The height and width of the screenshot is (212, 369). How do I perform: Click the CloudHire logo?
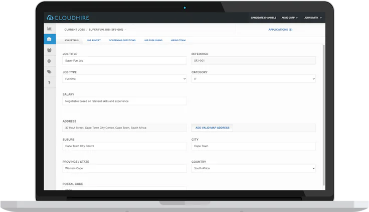[68, 18]
